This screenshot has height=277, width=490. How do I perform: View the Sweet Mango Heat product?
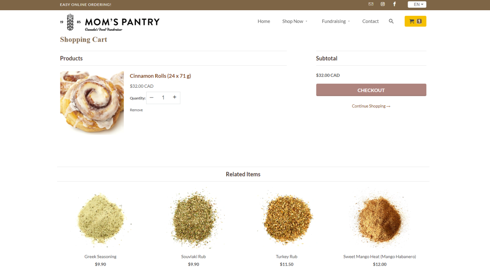click(379, 257)
